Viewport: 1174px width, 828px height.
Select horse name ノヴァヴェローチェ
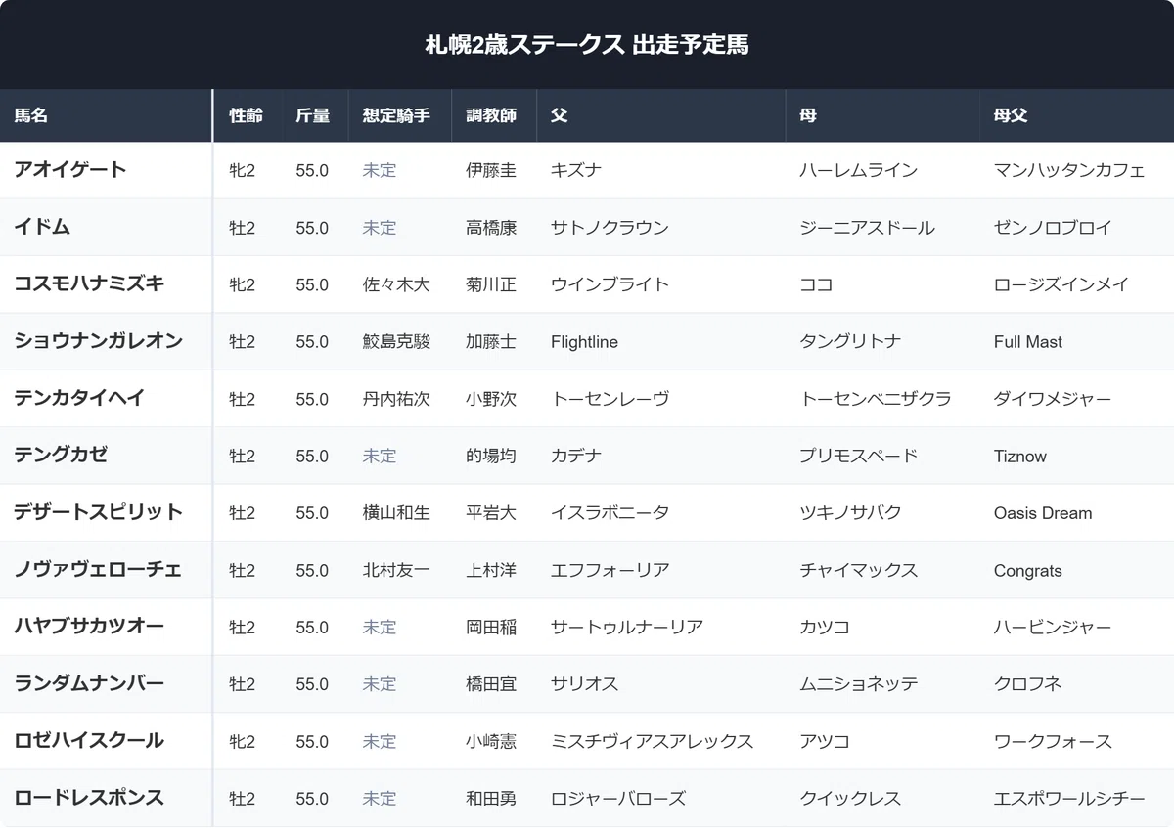pos(98,570)
